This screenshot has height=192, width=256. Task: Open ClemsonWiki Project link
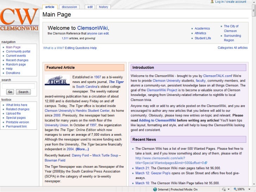(x=162, y=90)
